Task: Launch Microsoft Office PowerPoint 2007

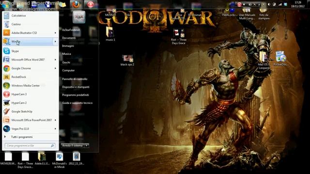Action: pos(30,120)
